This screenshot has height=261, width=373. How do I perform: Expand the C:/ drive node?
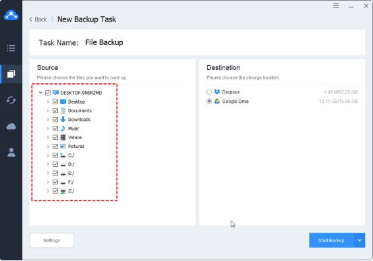[48, 155]
